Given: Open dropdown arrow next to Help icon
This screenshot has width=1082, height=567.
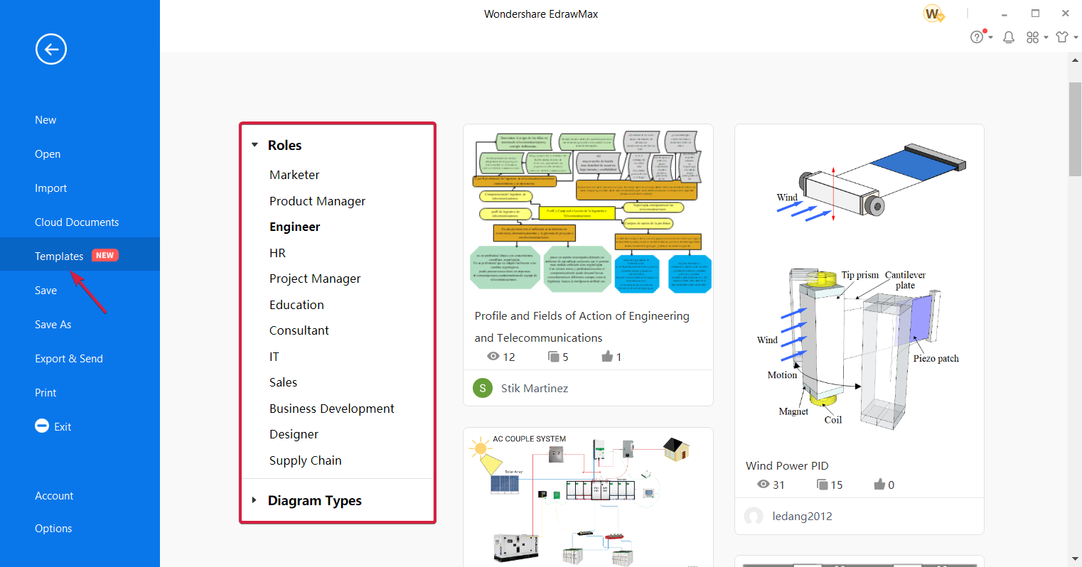Looking at the screenshot, I should point(990,38).
